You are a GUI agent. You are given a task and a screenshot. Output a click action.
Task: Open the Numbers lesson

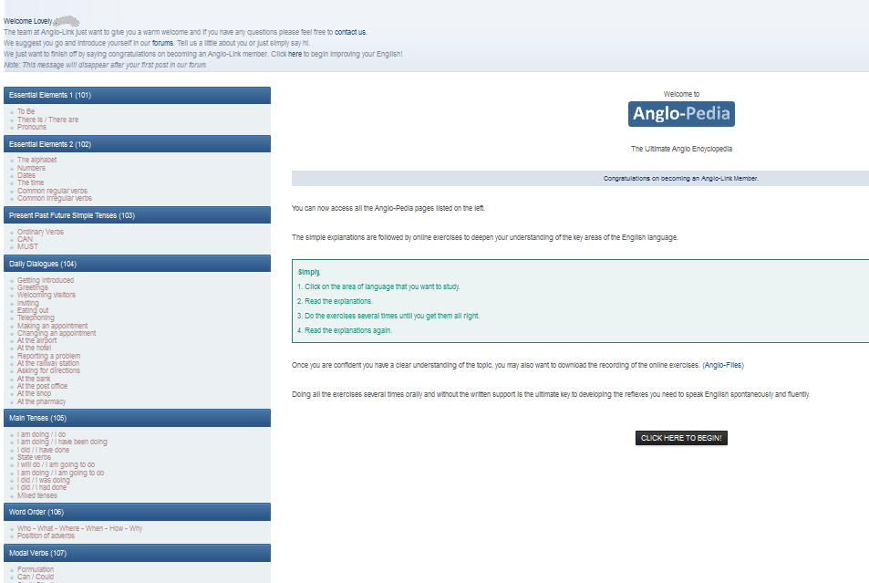31,168
